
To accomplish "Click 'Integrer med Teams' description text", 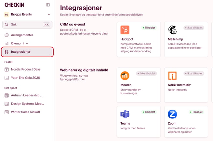I will coord(133,128).
